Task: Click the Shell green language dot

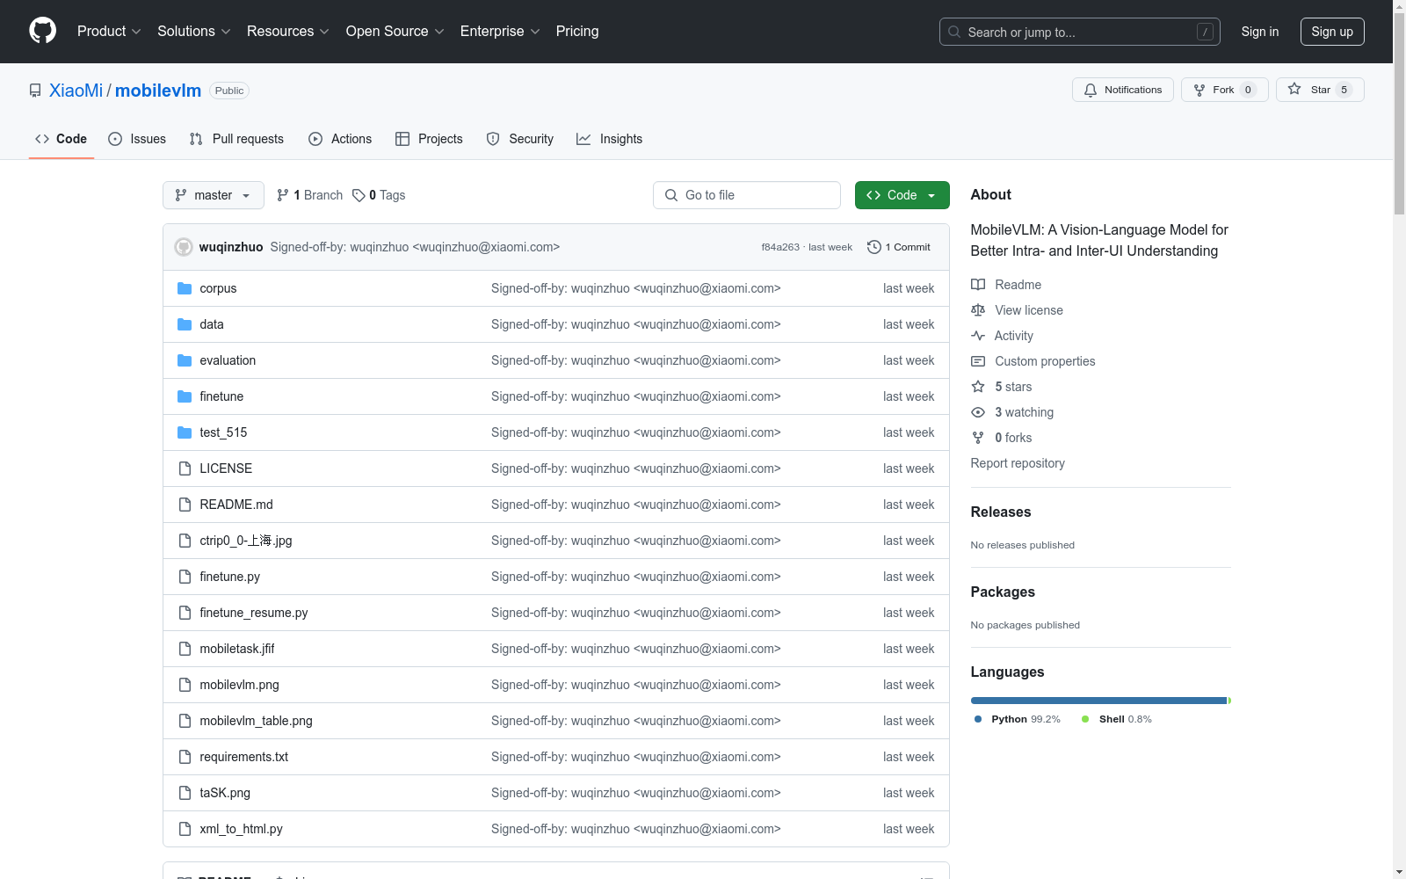Action: 1085,719
